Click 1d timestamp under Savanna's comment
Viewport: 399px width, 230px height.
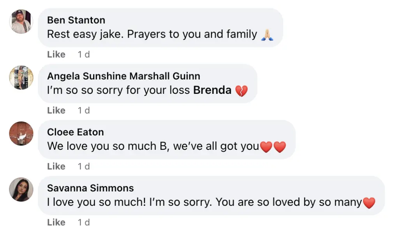coord(84,223)
